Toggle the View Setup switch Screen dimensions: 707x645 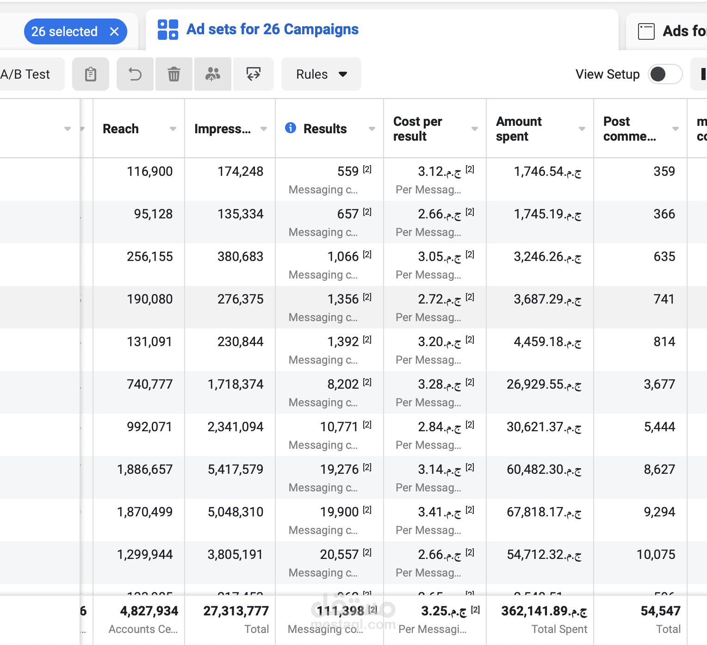click(x=665, y=74)
